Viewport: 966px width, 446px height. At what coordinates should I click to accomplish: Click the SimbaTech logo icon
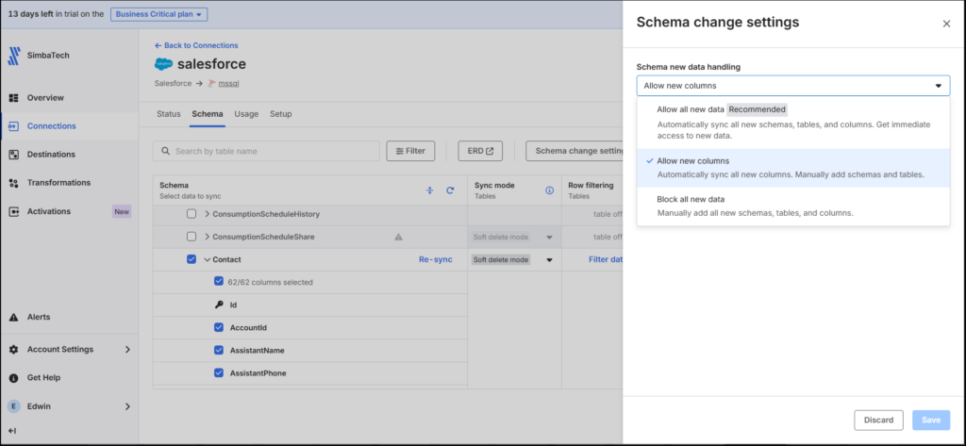tap(13, 56)
